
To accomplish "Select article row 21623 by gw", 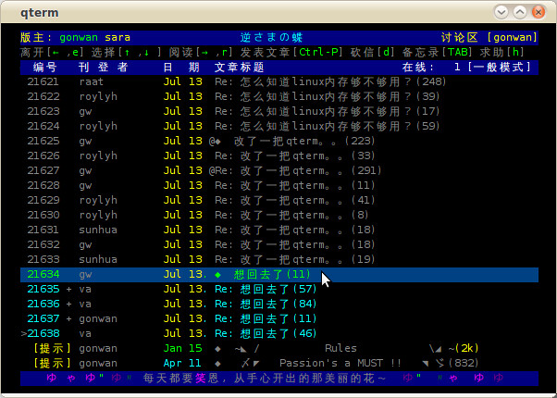I will [x=279, y=112].
